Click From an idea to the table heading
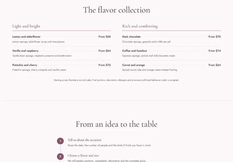 tap(116, 124)
